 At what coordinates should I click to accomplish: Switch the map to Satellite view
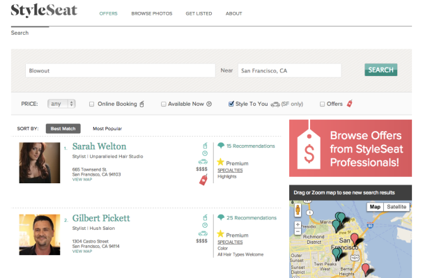click(397, 207)
